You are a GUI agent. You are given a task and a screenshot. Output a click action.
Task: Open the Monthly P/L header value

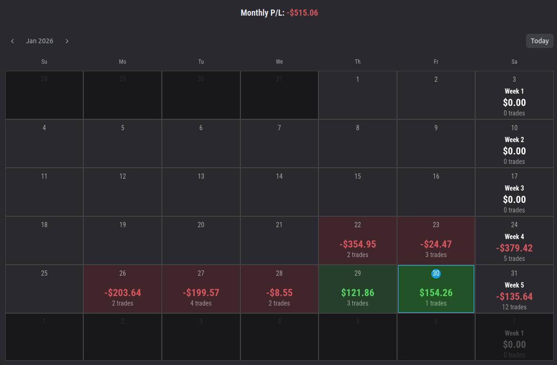pos(303,12)
